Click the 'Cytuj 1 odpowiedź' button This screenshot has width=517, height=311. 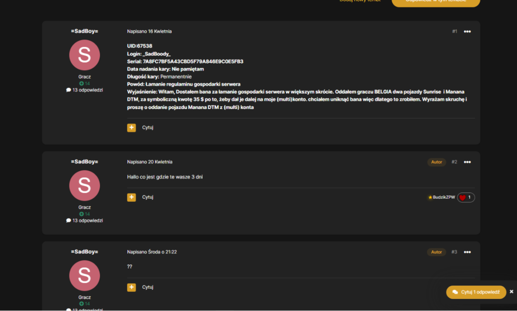pos(476,292)
